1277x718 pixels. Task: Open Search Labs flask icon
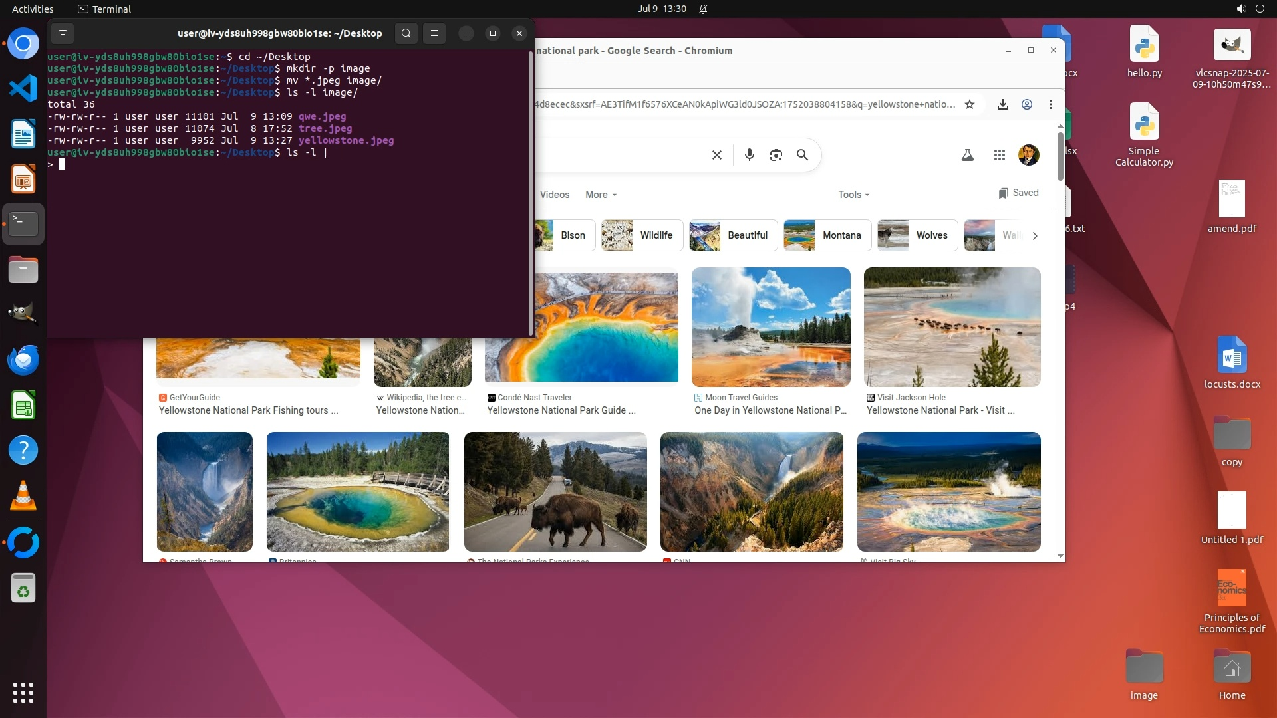point(968,155)
